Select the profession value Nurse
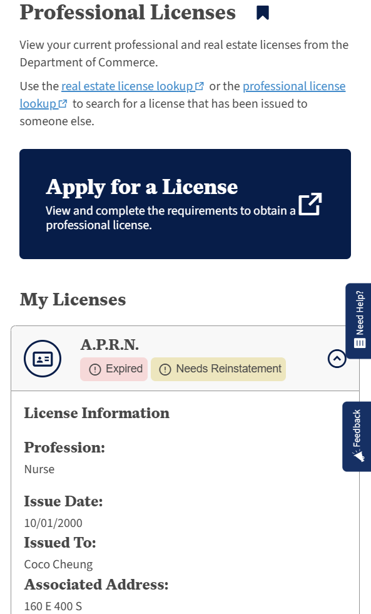 pyautogui.click(x=39, y=469)
